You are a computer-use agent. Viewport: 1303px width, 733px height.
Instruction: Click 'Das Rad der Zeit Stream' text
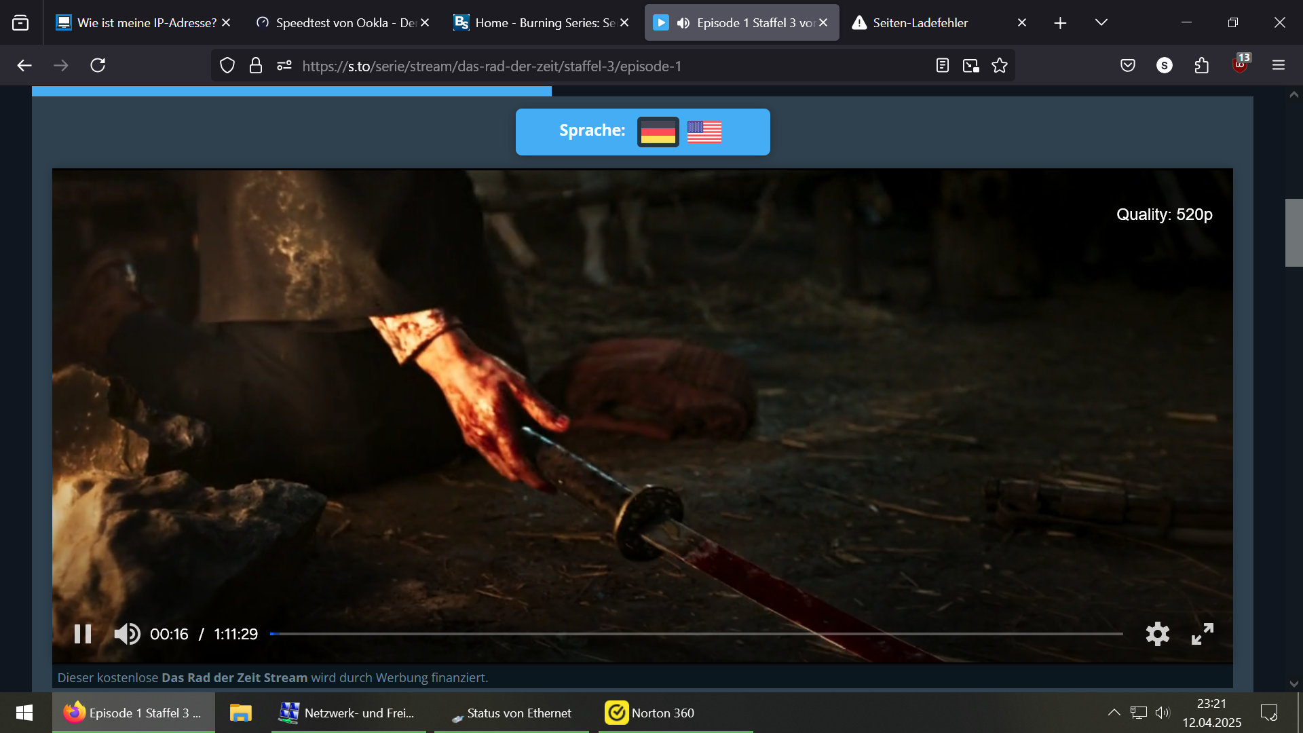tap(234, 677)
